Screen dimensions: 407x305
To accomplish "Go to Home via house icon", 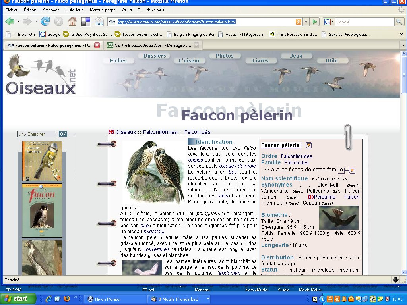I will (x=72, y=22).
